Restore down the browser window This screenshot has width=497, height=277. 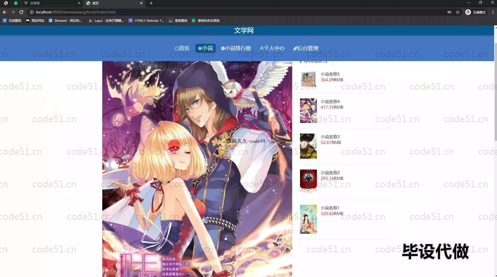click(x=480, y=3)
